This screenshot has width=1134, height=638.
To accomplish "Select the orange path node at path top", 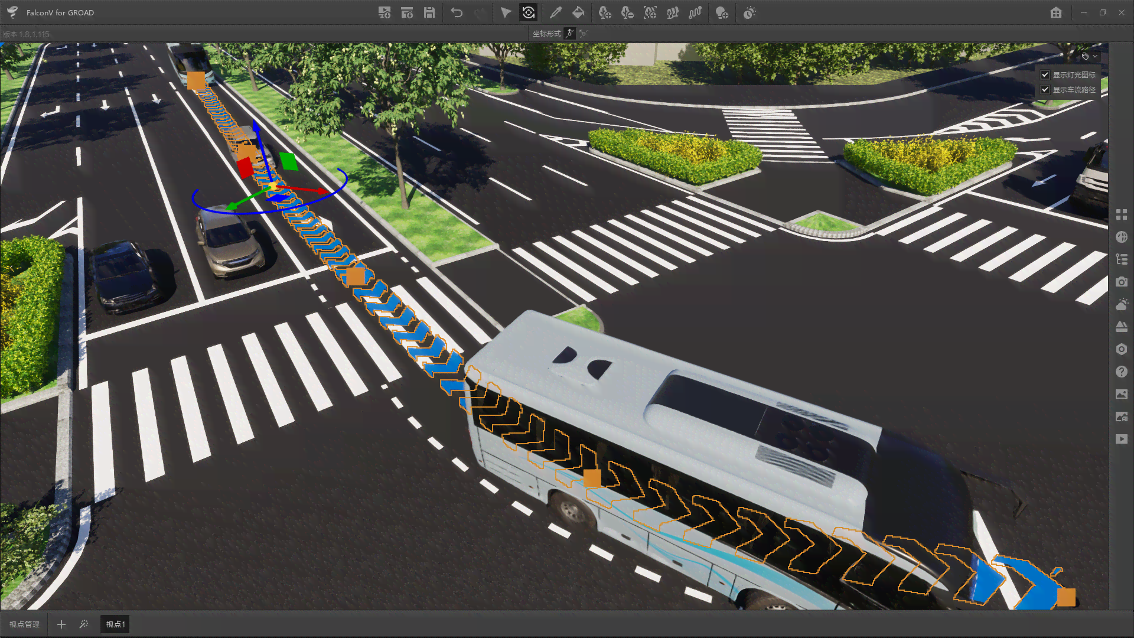I will [x=196, y=80].
